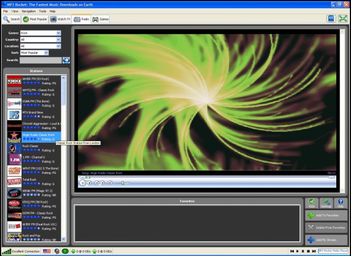
Task: Click the Magic 97.3 logo thumbnail
Action: 14,193
